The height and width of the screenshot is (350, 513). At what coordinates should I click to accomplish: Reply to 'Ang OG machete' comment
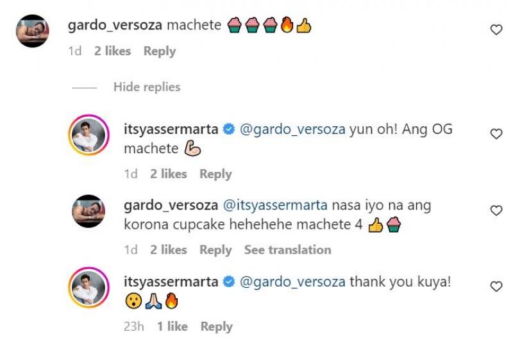(x=215, y=174)
